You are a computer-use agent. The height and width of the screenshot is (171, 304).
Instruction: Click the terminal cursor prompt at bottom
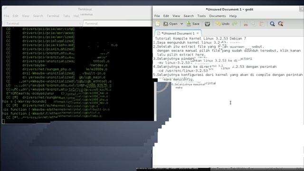pyautogui.click(x=3, y=122)
